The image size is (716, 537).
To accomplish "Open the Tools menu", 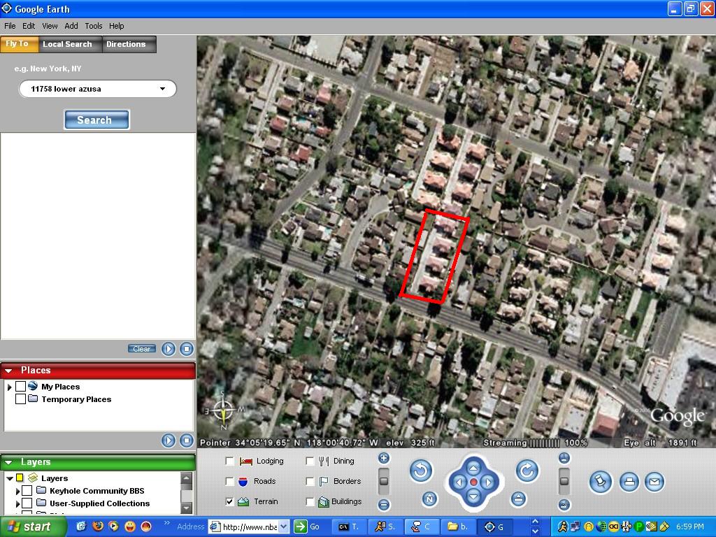I will [94, 26].
